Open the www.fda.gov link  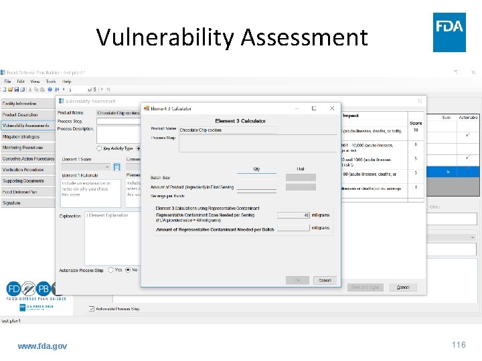(x=42, y=346)
